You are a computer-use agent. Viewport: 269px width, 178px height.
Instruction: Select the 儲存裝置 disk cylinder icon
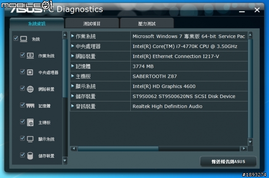point(30,156)
